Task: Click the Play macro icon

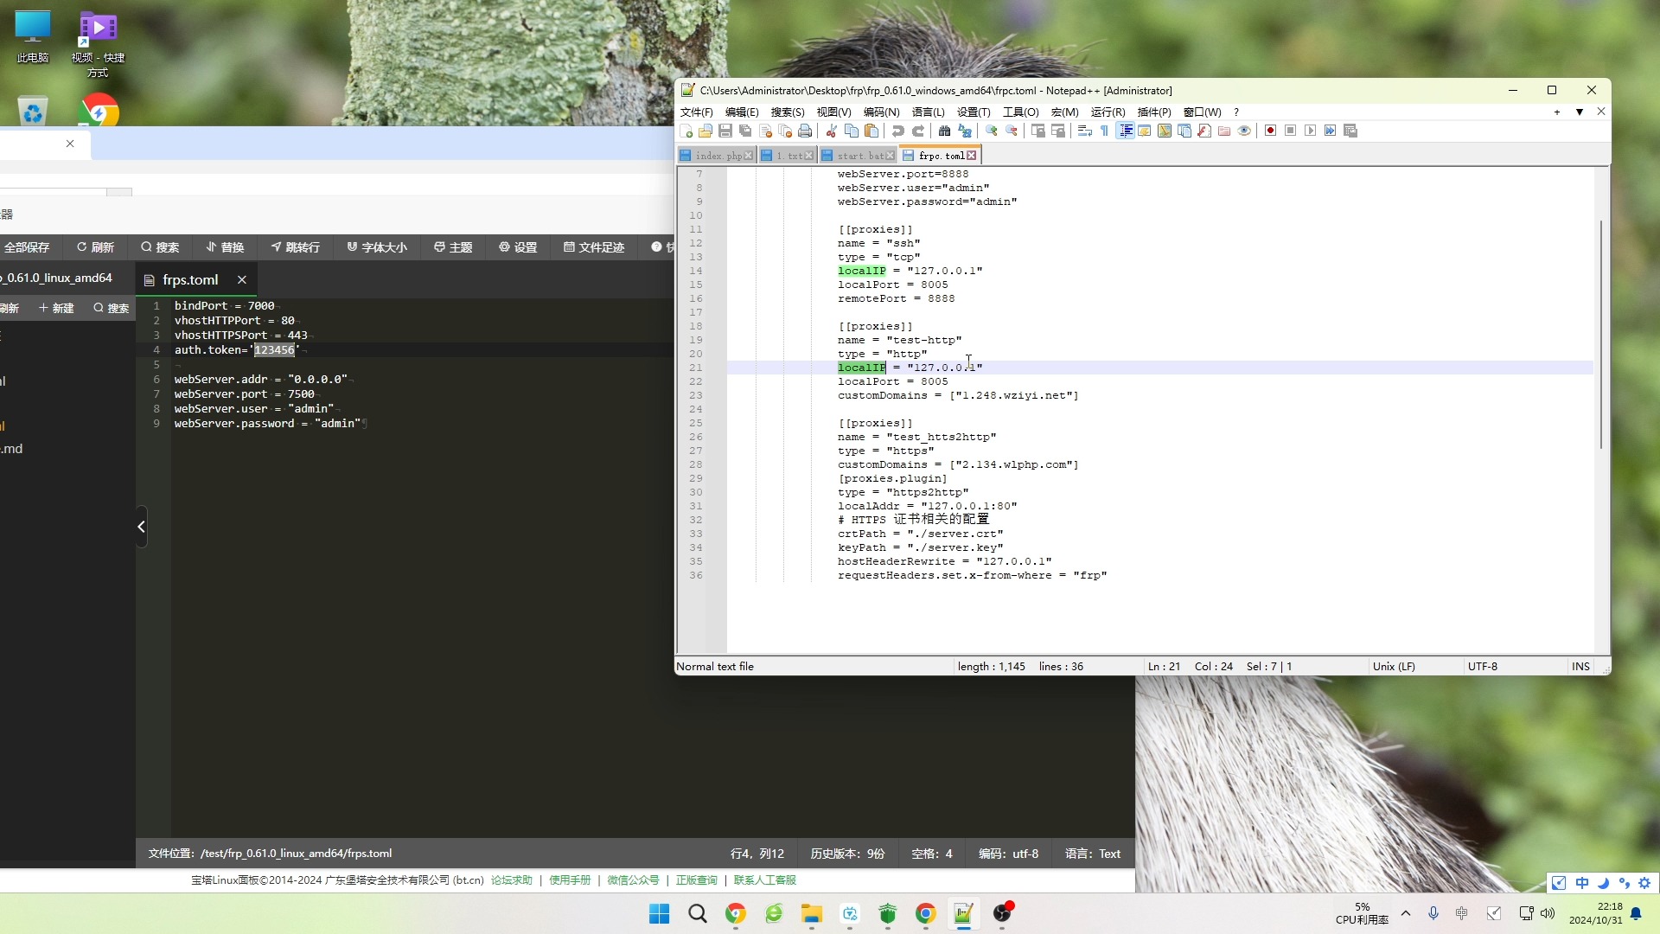Action: point(1311,131)
